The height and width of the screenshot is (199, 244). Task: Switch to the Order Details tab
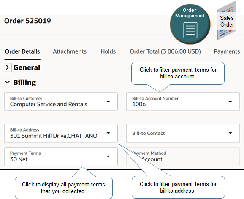point(22,51)
